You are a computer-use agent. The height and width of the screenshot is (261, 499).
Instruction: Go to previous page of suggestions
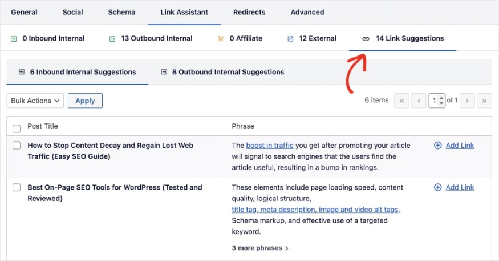[419, 101]
